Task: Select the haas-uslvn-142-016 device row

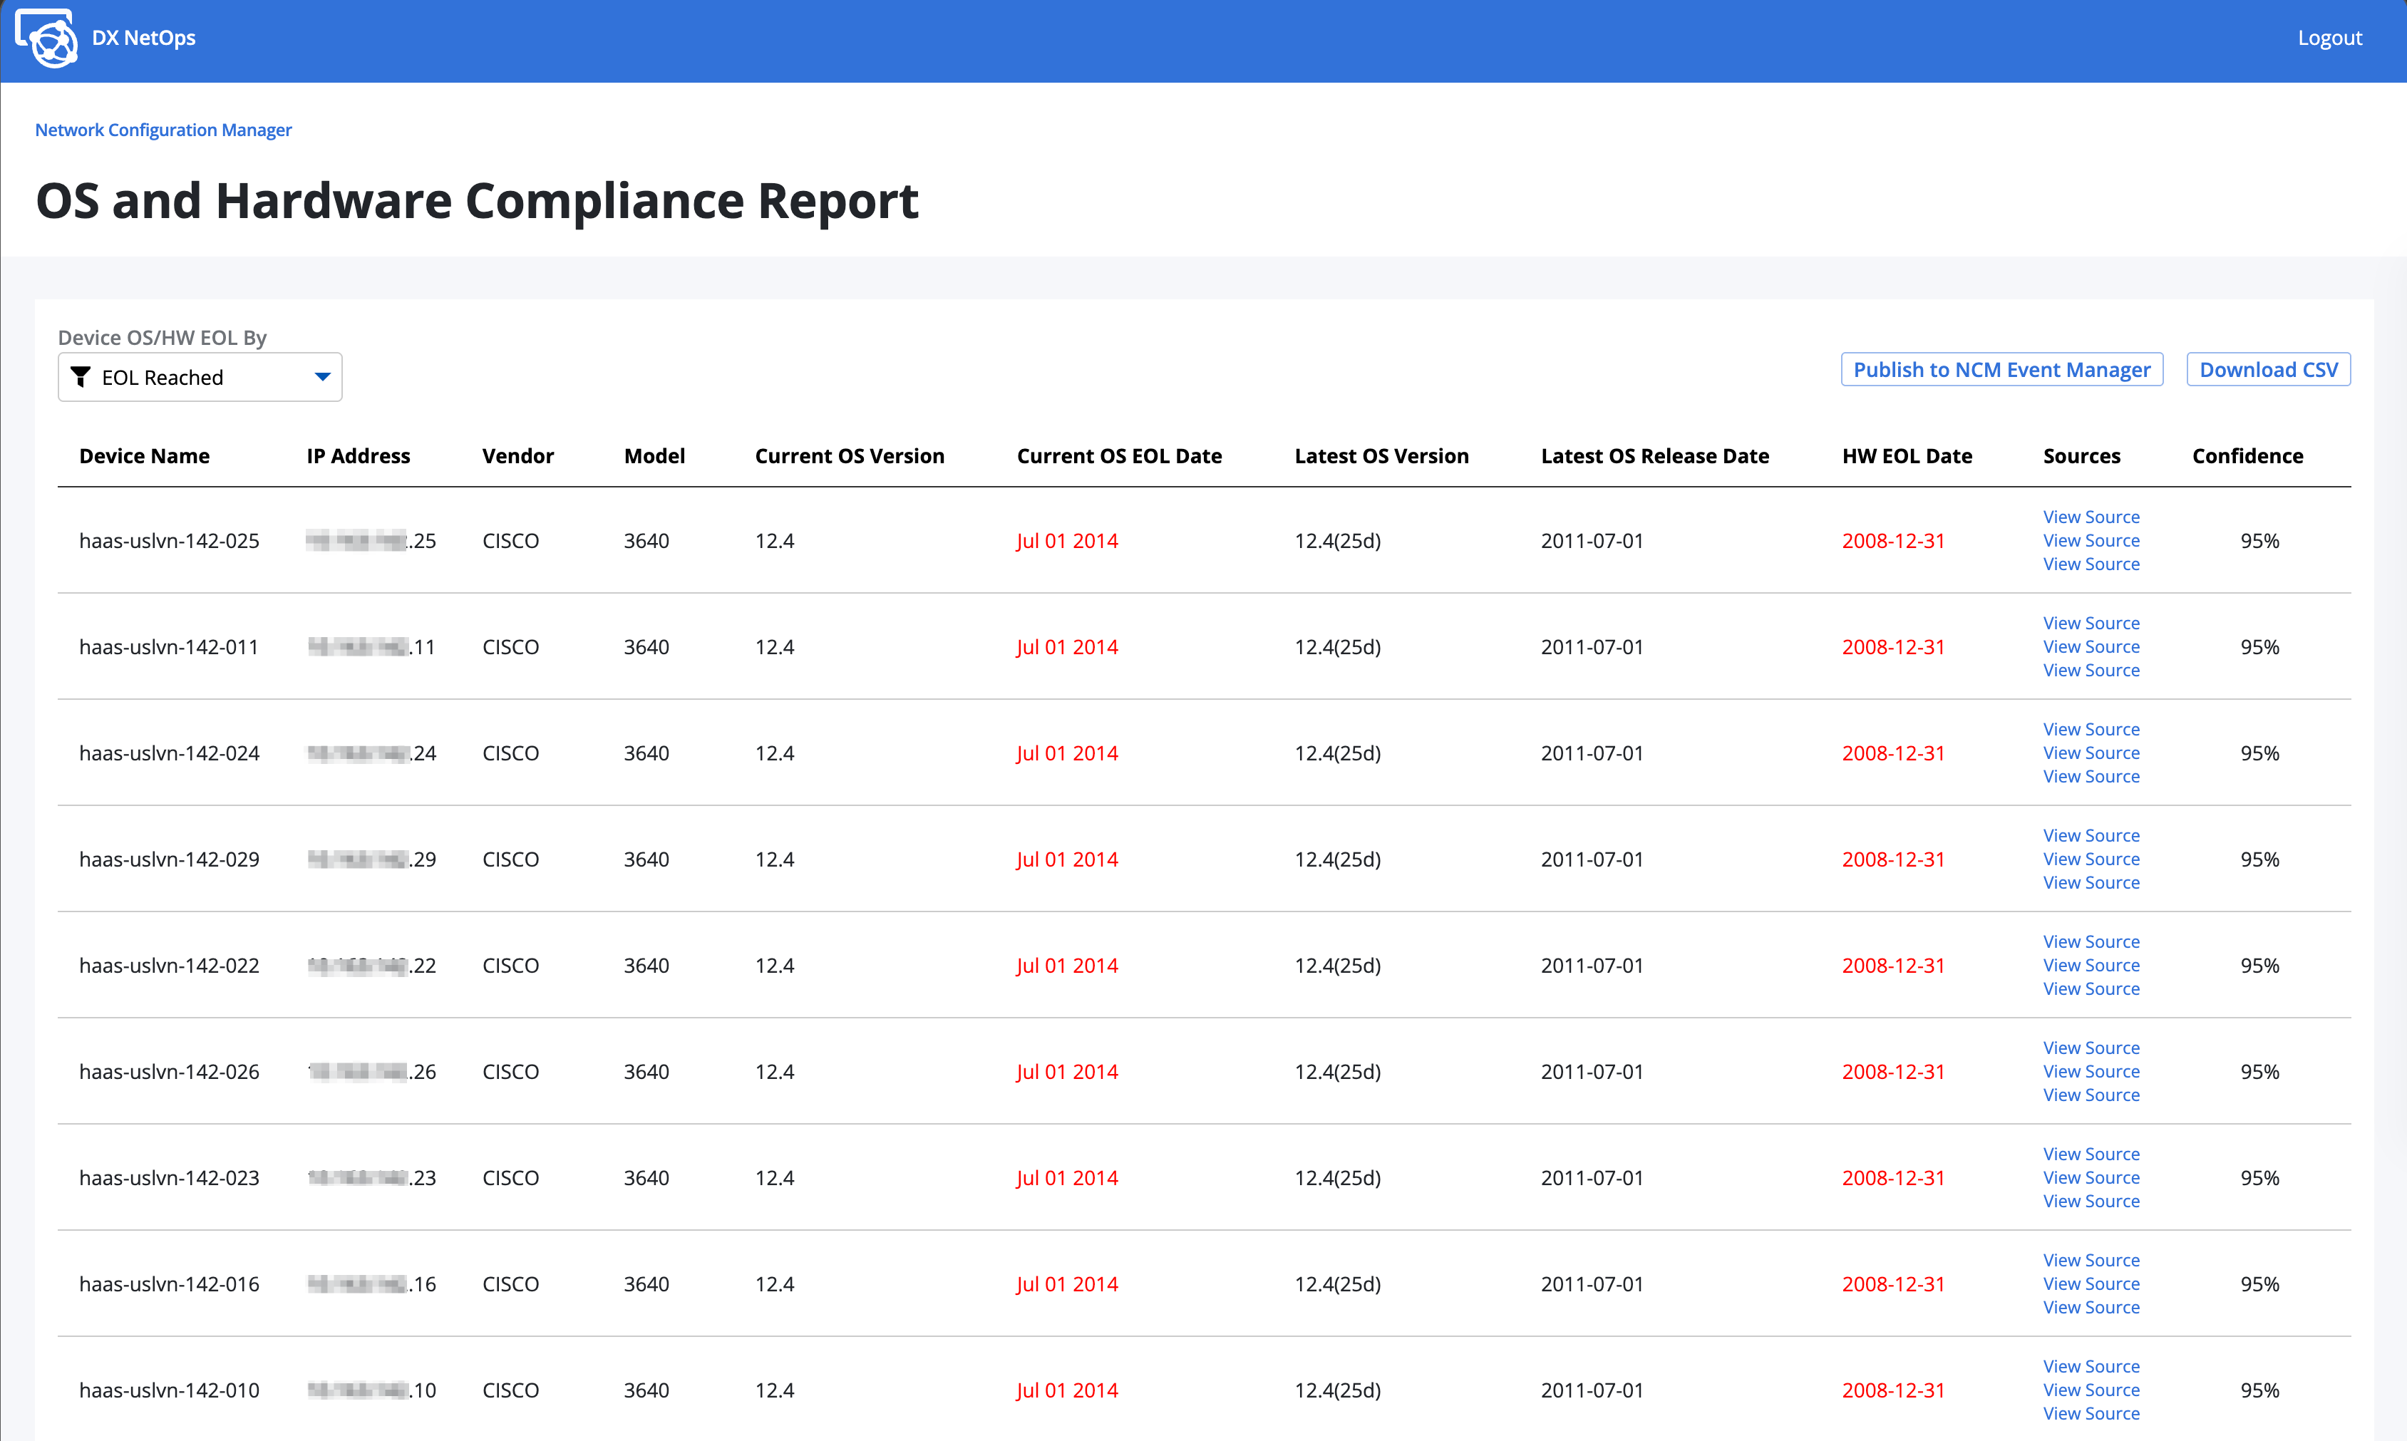Action: (1204, 1284)
